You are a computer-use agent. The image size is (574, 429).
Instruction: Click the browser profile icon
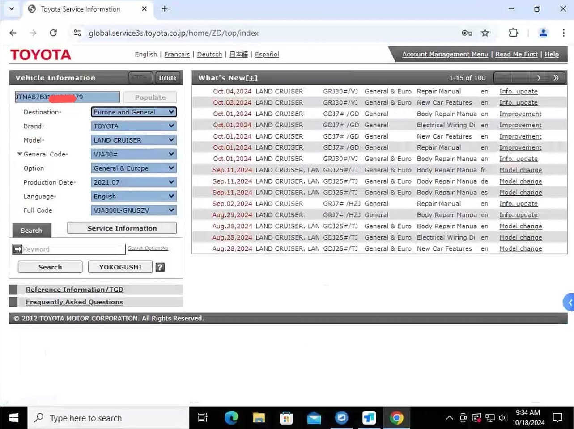(543, 33)
